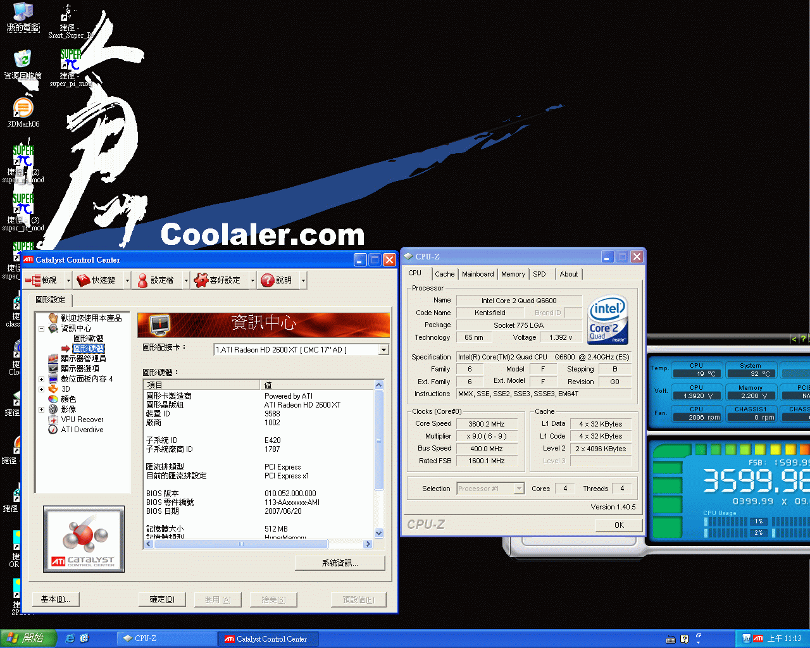The height and width of the screenshot is (648, 810).
Task: Click OK button in CPU-Z window
Action: [619, 525]
